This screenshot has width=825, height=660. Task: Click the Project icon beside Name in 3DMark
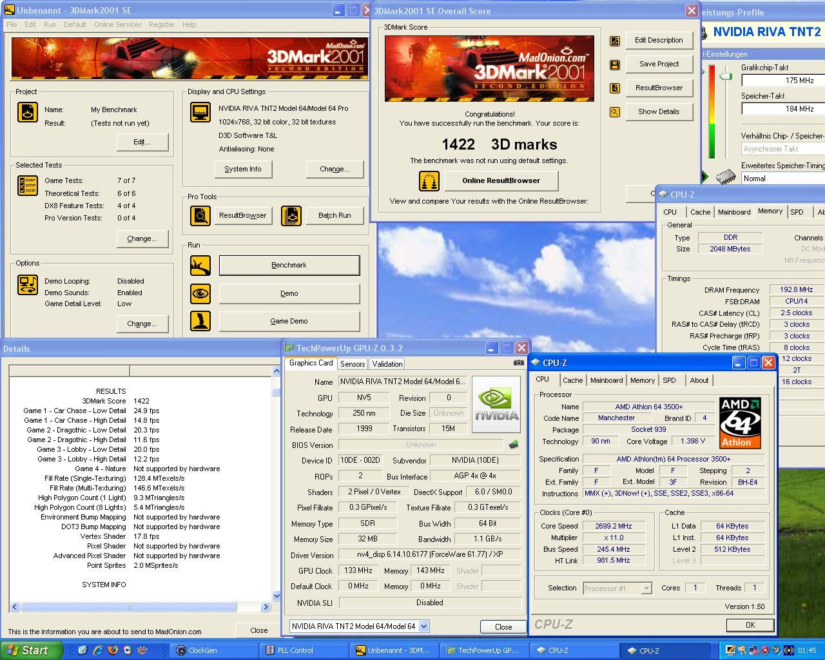[28, 113]
